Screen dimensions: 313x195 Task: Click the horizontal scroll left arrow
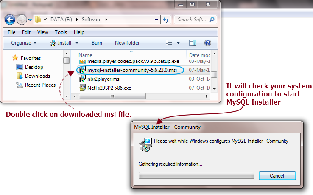tap(75, 96)
